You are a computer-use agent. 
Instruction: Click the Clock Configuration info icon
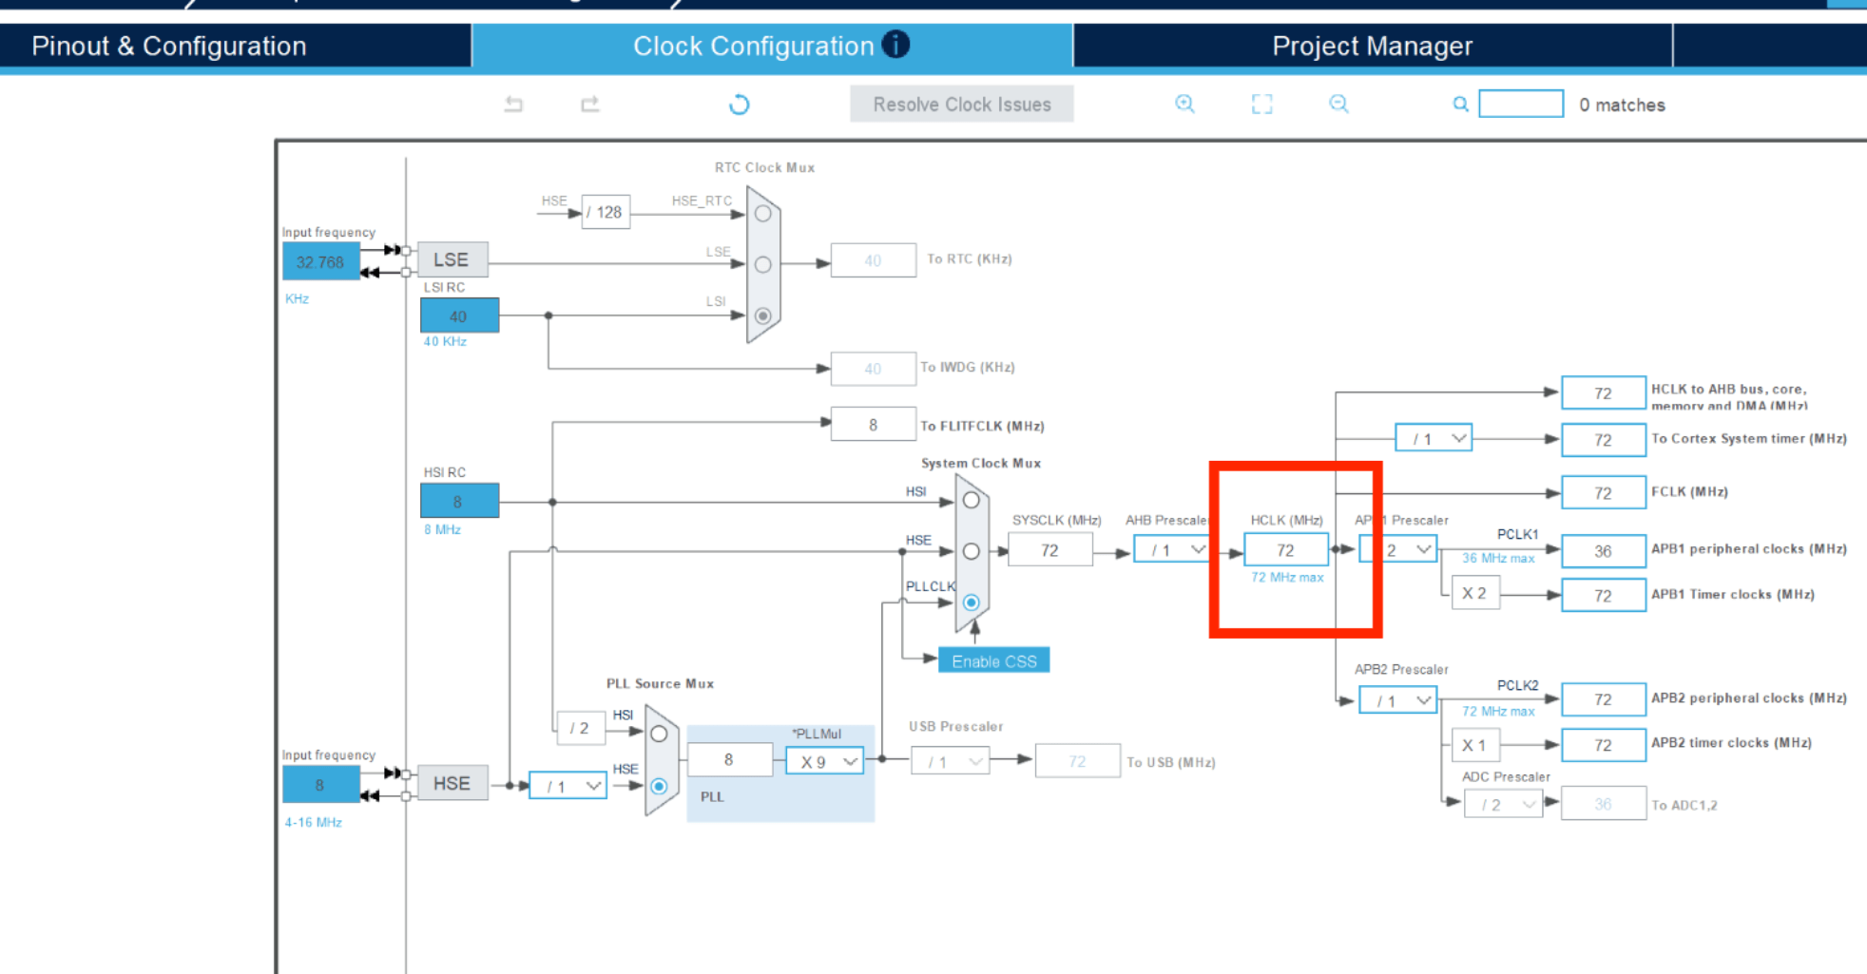tap(895, 44)
